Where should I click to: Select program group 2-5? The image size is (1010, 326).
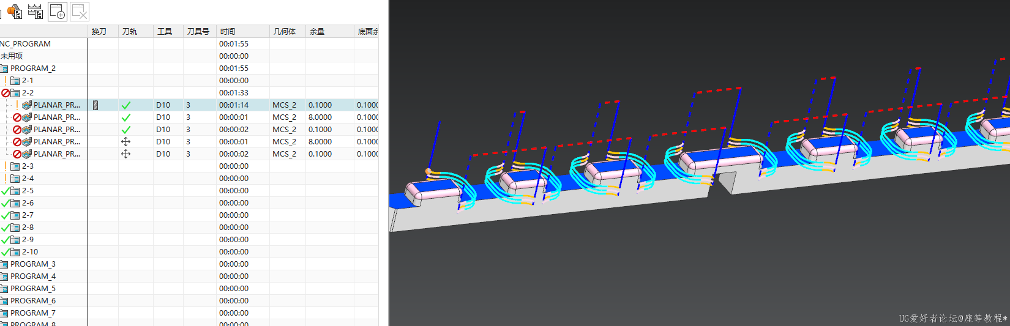(x=28, y=191)
